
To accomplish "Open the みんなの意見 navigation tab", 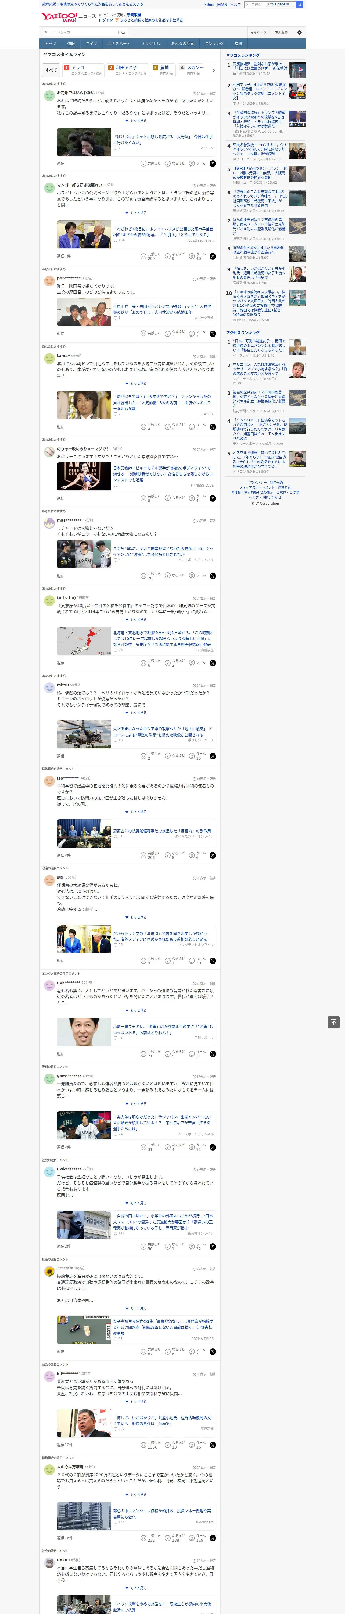I will [x=182, y=44].
